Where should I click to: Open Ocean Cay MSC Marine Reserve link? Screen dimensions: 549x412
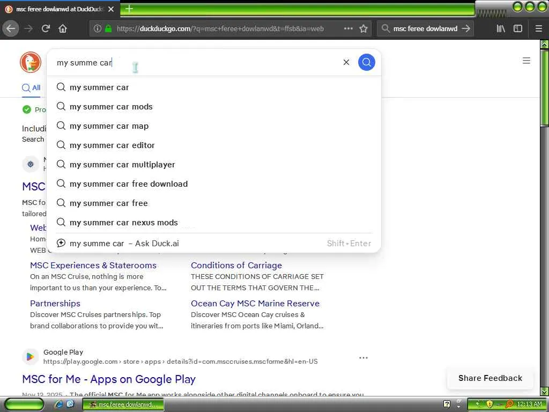[x=255, y=304]
